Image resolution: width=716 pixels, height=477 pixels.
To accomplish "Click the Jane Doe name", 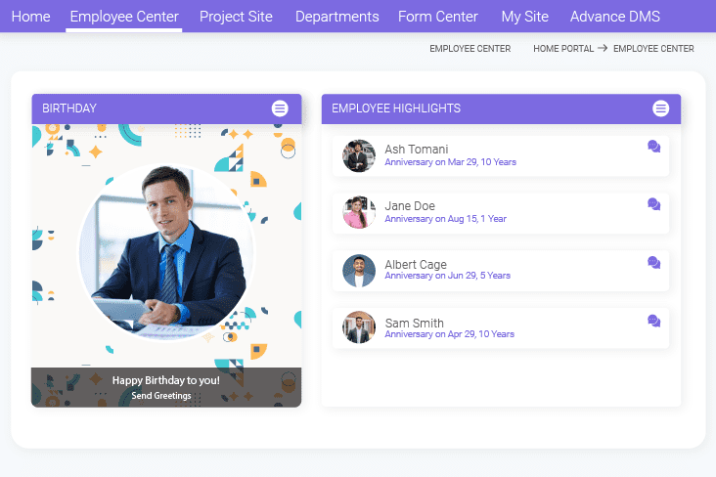I will click(x=410, y=206).
